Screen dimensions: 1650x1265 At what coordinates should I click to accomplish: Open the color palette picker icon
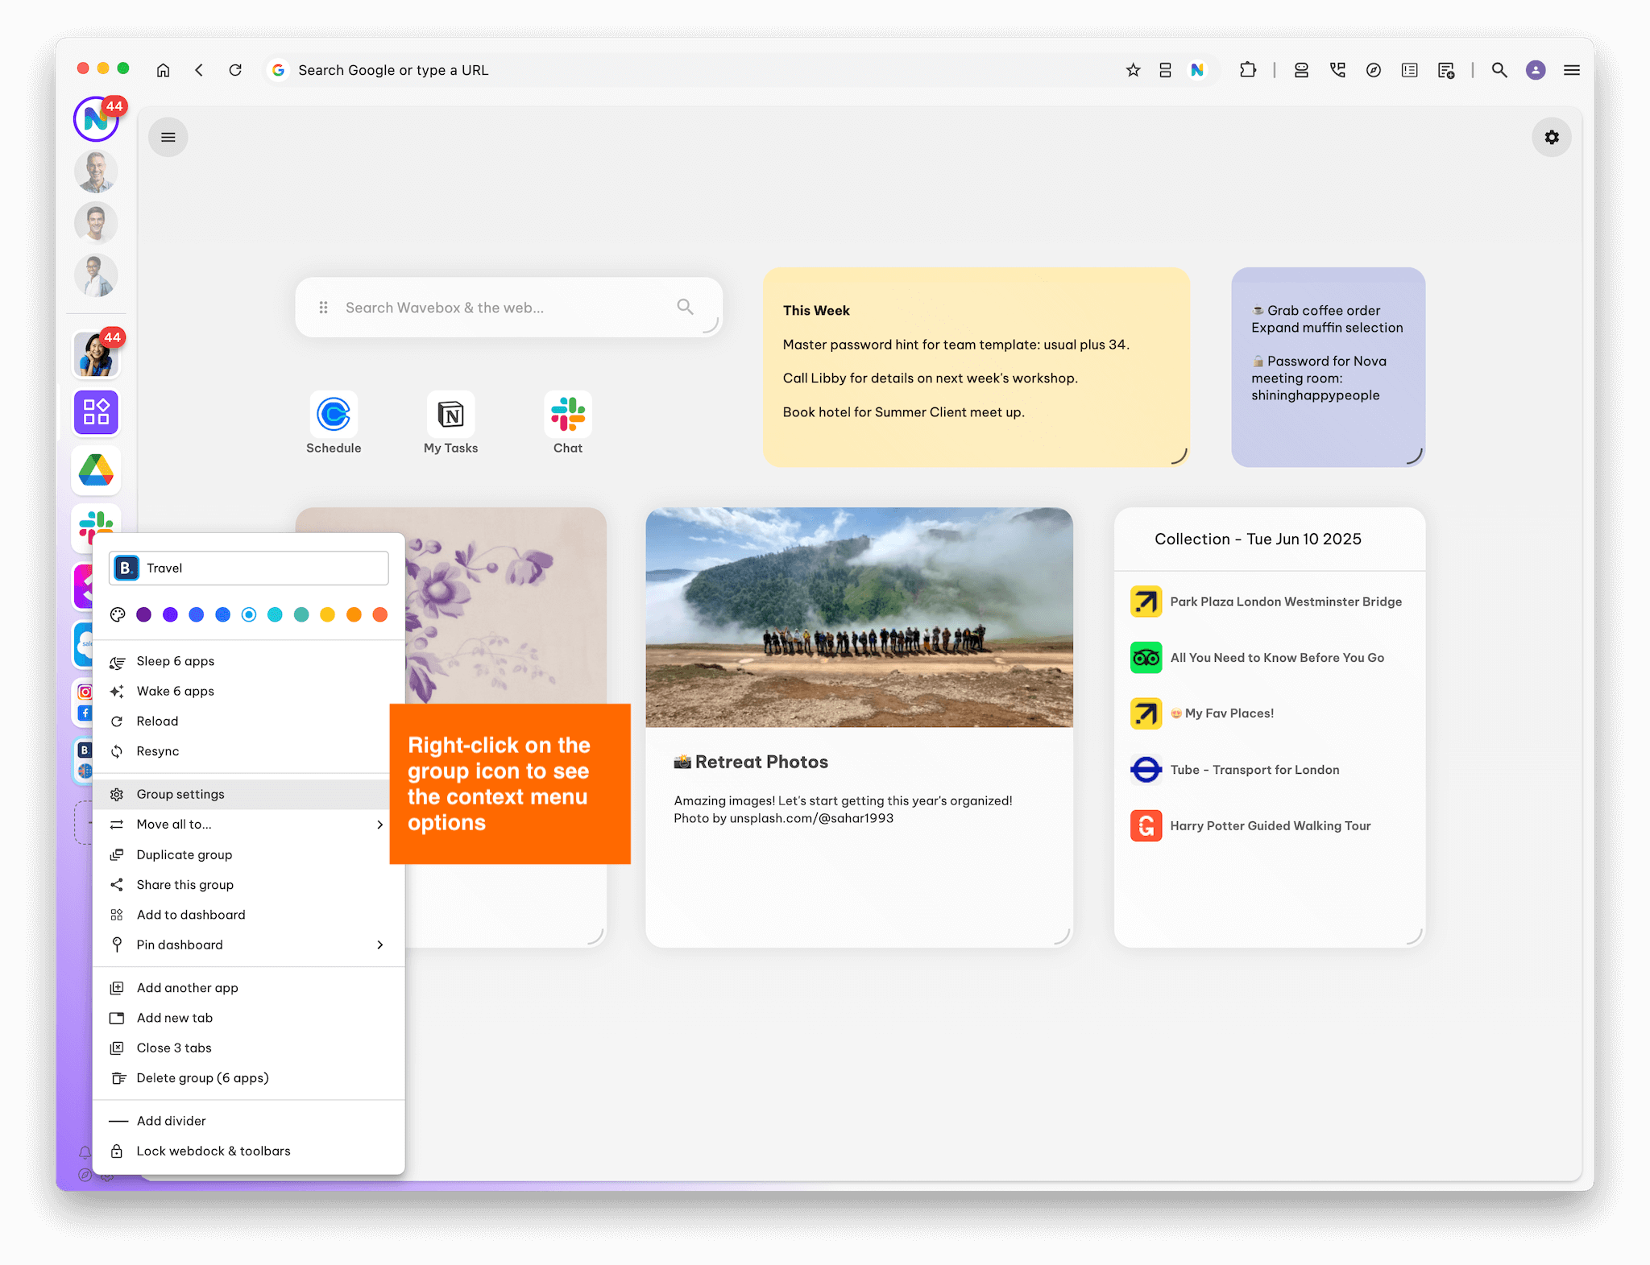pyautogui.click(x=118, y=615)
